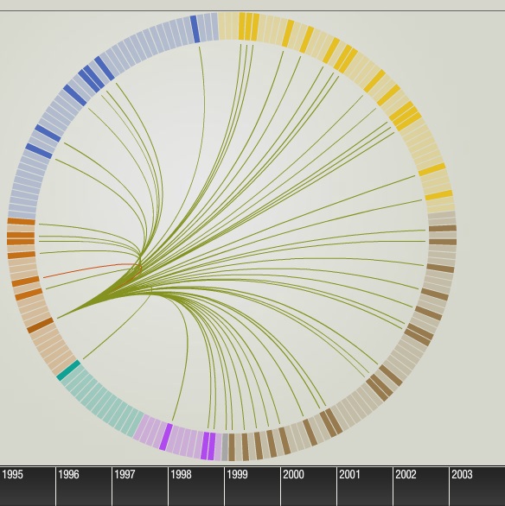Pick the dark blue segment nearest yellow section
Screen dimensions: 505x506
coord(195,29)
